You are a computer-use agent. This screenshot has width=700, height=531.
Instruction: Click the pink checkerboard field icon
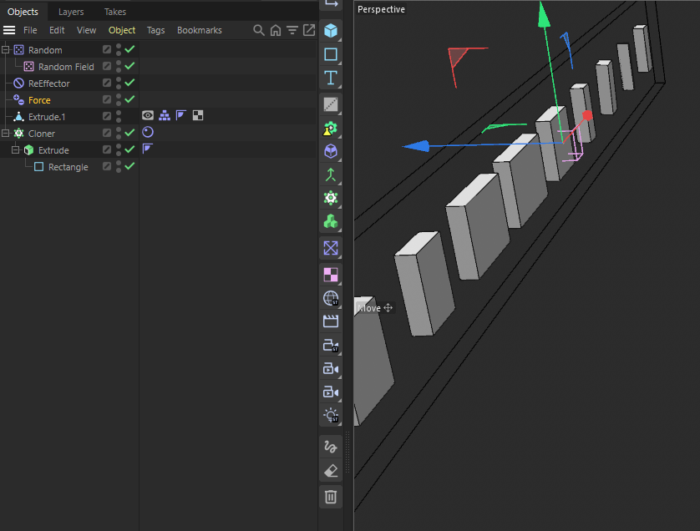tap(330, 275)
